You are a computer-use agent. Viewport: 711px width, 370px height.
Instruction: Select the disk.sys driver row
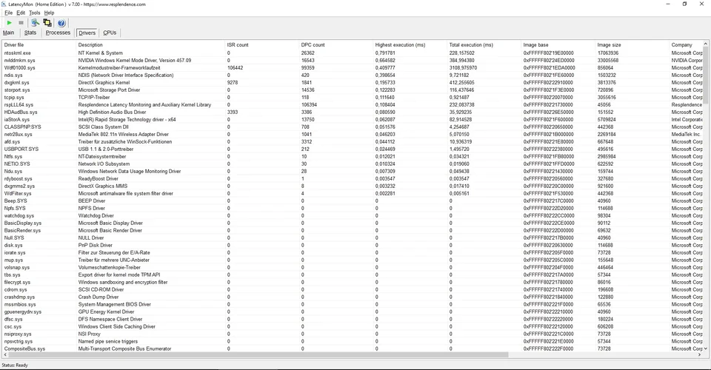(353, 246)
